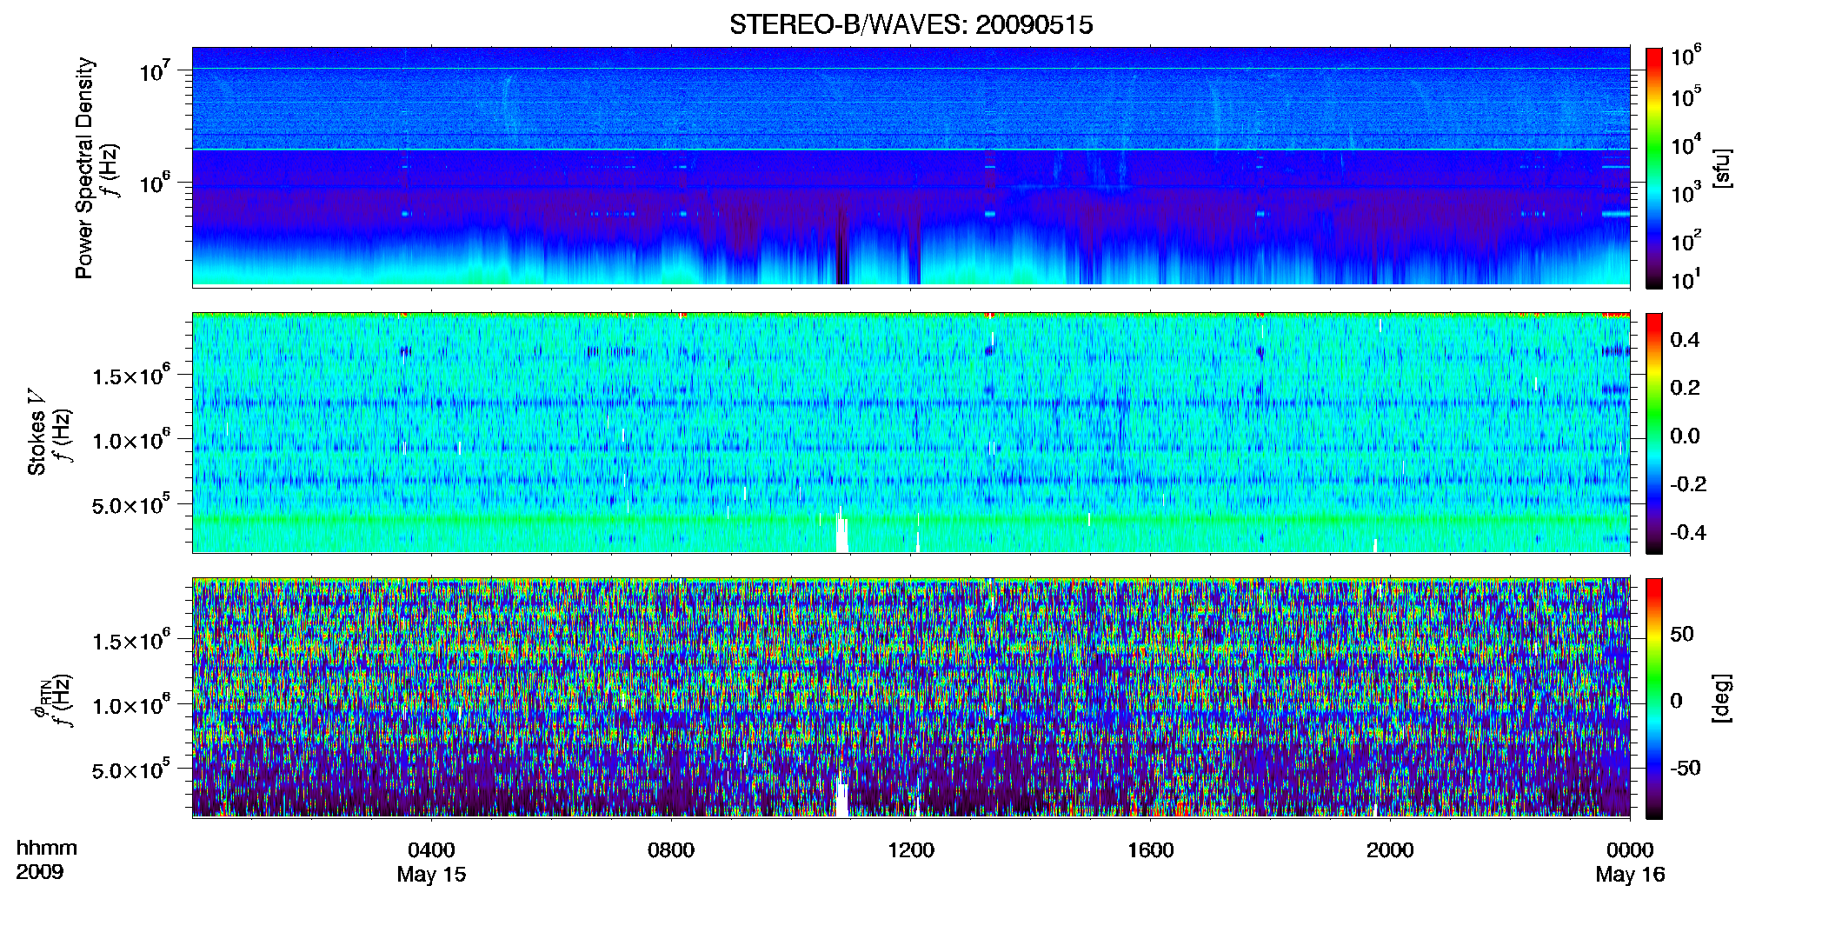This screenshot has width=1822, height=939.
Task: Click the 10^6 frequency tick on the top panel axis
Action: pos(155,183)
